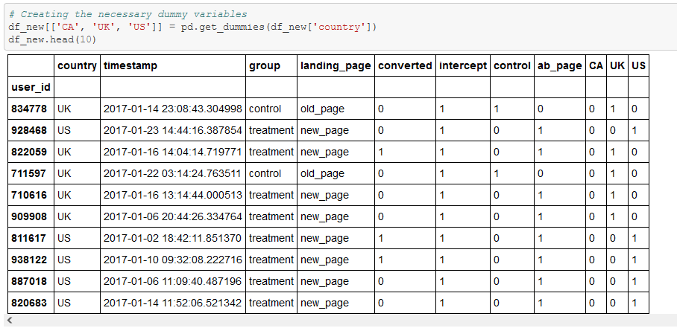Click converted value 1 in row 938122

coord(380,260)
